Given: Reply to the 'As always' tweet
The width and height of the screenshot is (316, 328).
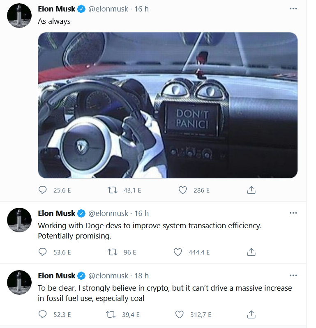Looking at the screenshot, I should point(43,190).
